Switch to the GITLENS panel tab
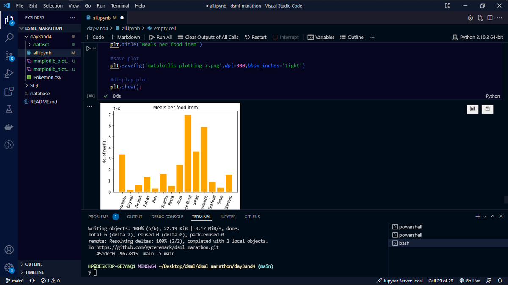 [252, 217]
